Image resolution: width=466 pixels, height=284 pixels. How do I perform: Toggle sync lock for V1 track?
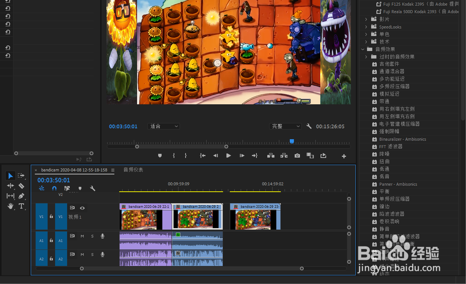pyautogui.click(x=72, y=208)
